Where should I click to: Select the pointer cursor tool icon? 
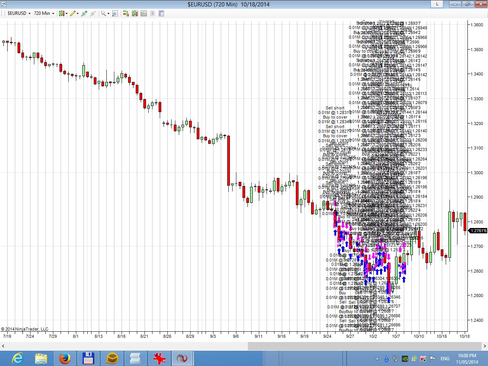[x=103, y=13]
